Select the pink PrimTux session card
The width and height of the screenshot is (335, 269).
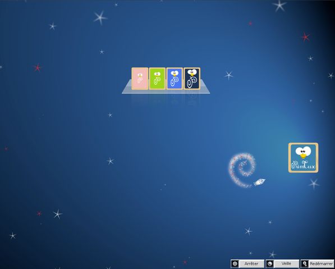coord(140,79)
